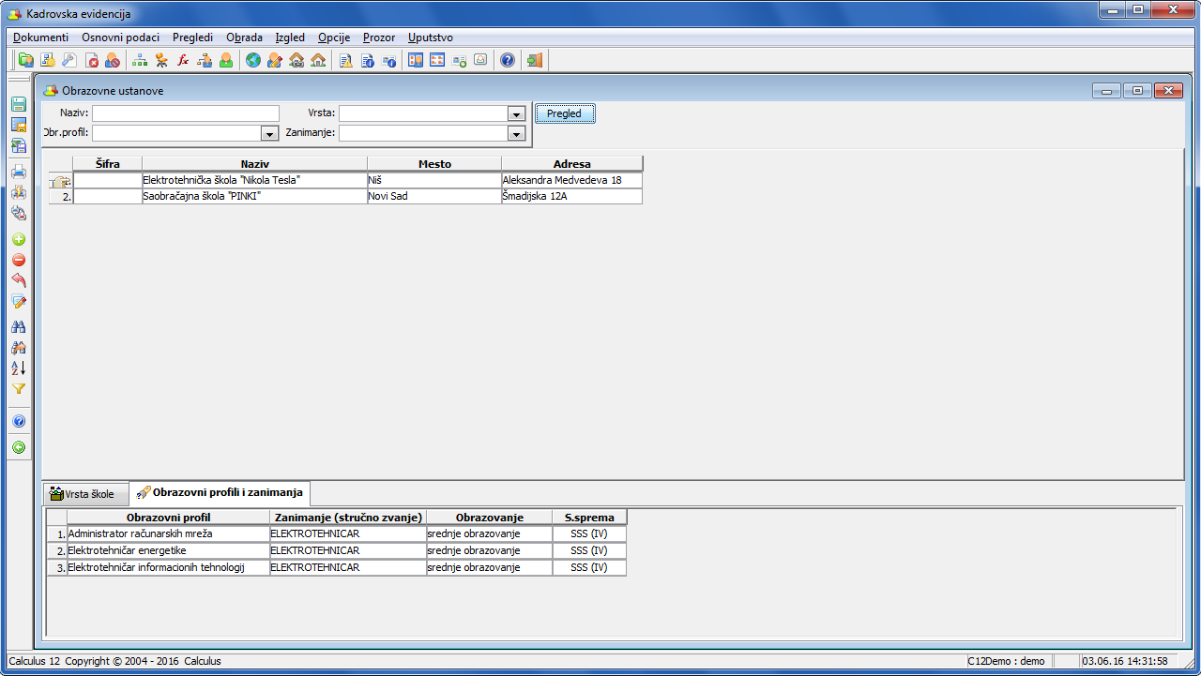Click the green floppy save icon
The height and width of the screenshot is (676, 1201).
[x=19, y=105]
